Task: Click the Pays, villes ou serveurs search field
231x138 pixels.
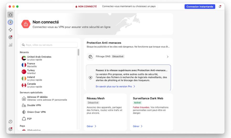Action: click(49, 45)
